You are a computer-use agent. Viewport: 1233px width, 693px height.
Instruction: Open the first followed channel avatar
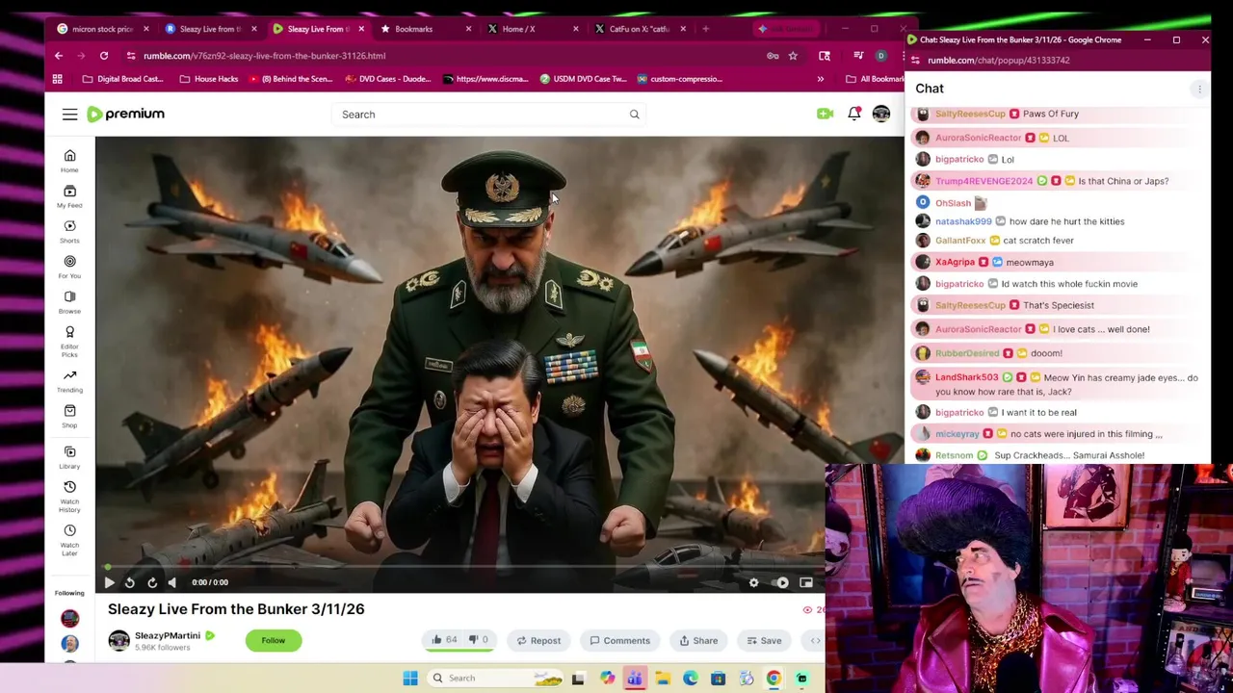tap(69, 619)
